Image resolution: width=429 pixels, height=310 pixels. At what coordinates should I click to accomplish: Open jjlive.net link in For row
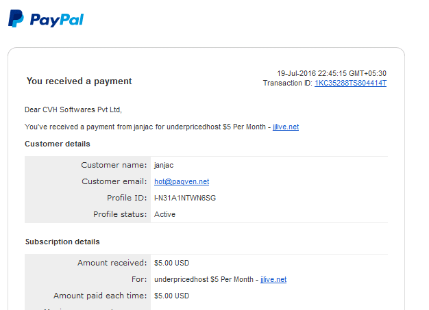point(273,279)
